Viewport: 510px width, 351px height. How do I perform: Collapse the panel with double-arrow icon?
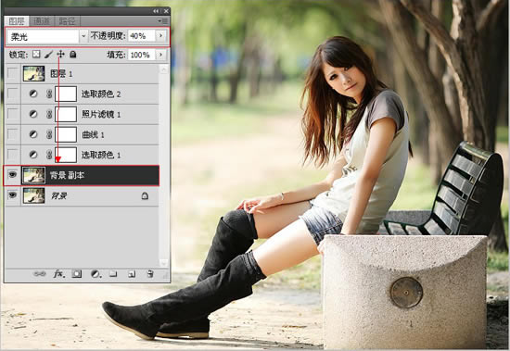[156, 11]
